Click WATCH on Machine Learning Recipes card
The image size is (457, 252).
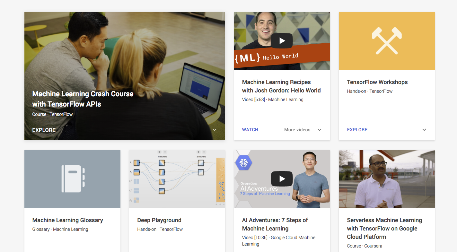(250, 130)
